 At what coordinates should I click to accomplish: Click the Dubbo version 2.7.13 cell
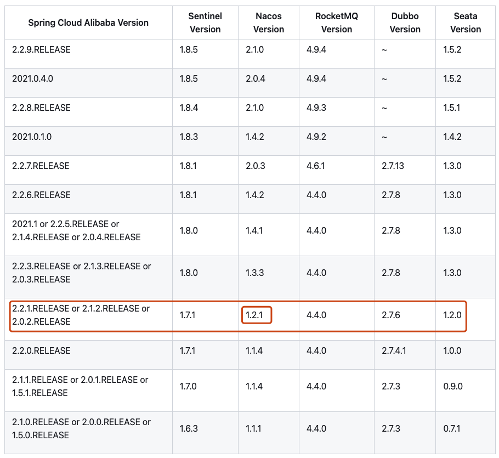(x=393, y=166)
